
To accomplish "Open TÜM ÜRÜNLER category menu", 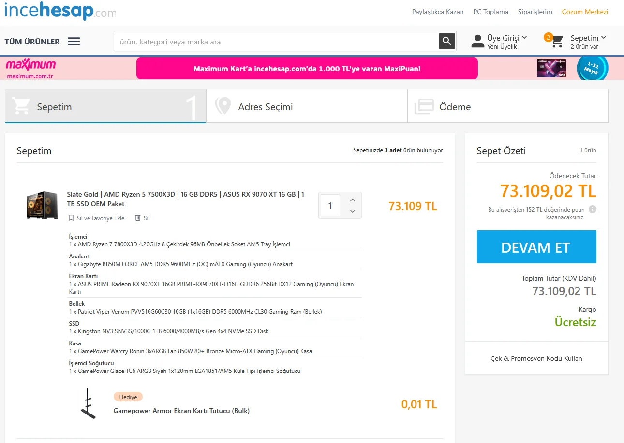I will 32,42.
